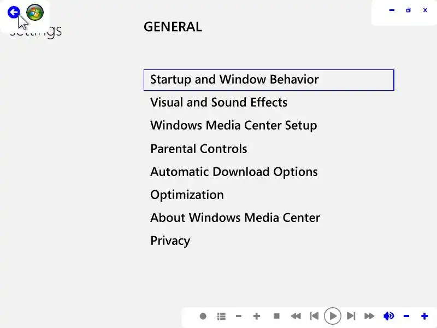Mute the volume speaker icon
This screenshot has height=328, width=437.
(388, 316)
